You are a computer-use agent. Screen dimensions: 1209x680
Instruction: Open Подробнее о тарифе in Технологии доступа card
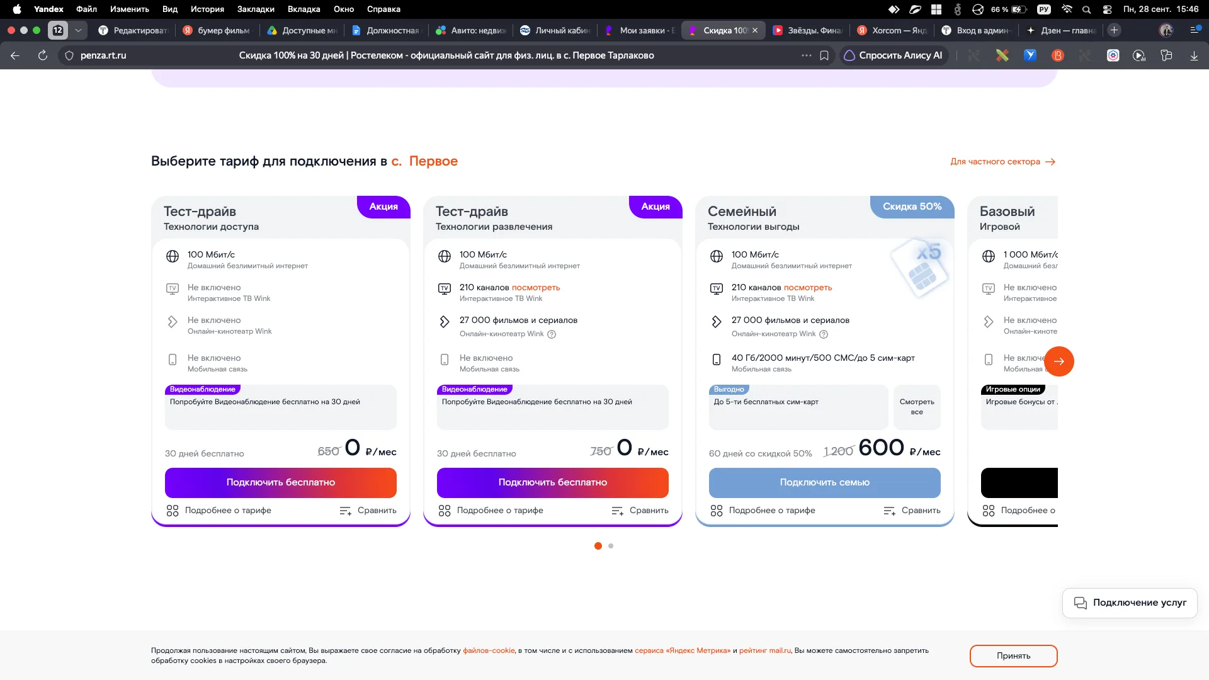[x=219, y=511]
